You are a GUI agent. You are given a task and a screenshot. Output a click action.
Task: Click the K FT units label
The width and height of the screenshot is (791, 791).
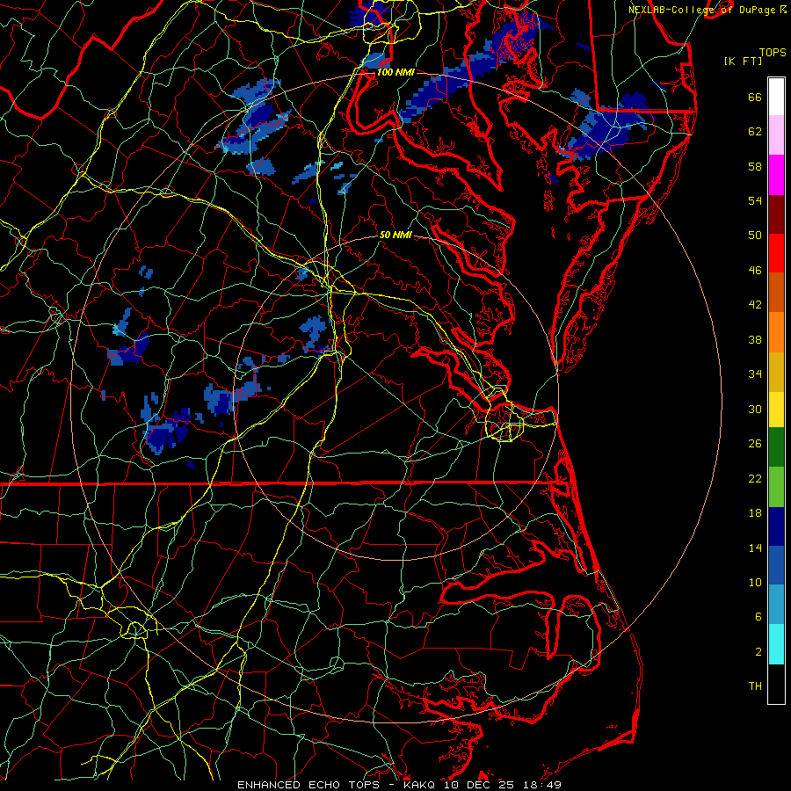click(x=744, y=62)
